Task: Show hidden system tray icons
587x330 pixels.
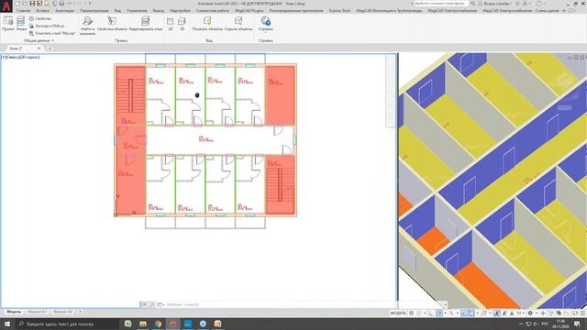Action: point(521,324)
